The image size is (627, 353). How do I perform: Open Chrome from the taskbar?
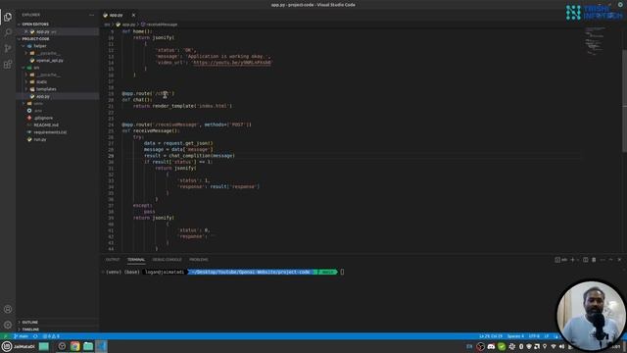74,346
